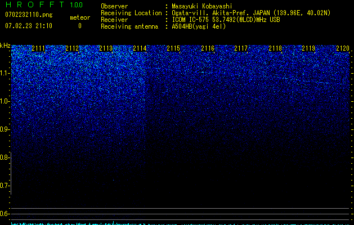Click the cyan signal level trace at bottom
This screenshot has width=354, height=225.
[x=181, y=223]
